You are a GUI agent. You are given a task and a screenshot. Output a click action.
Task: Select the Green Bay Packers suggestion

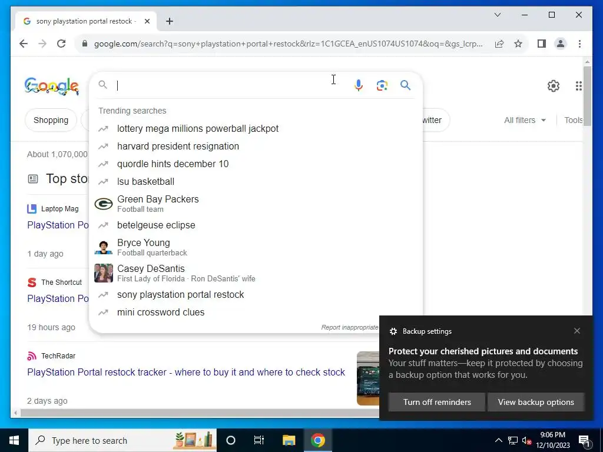[x=256, y=204]
